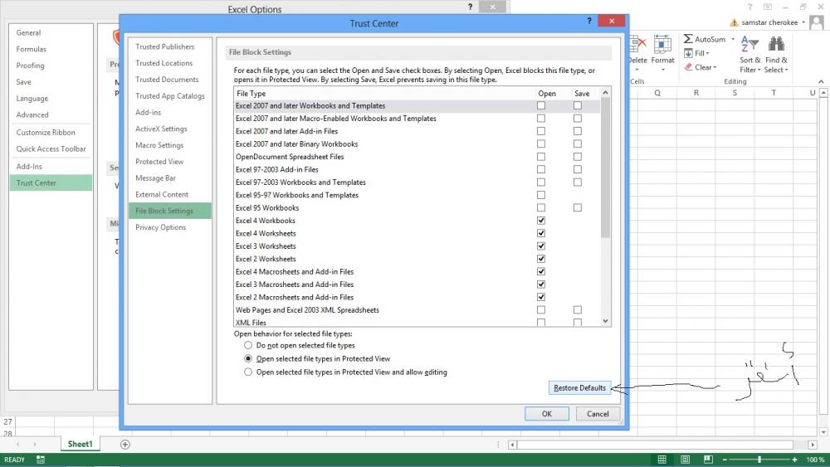Open Trusted Locations section

(x=164, y=63)
